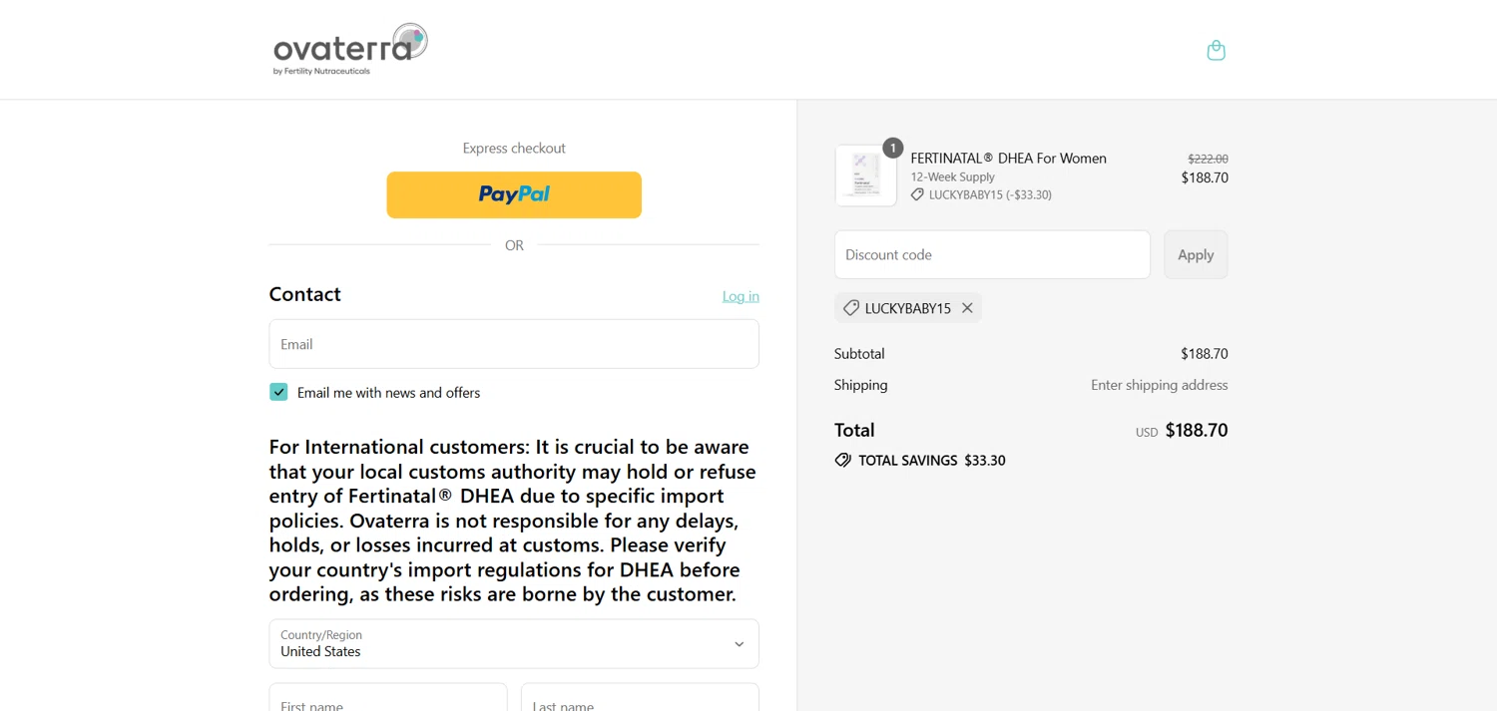Click Enter shipping address text

[1160, 385]
